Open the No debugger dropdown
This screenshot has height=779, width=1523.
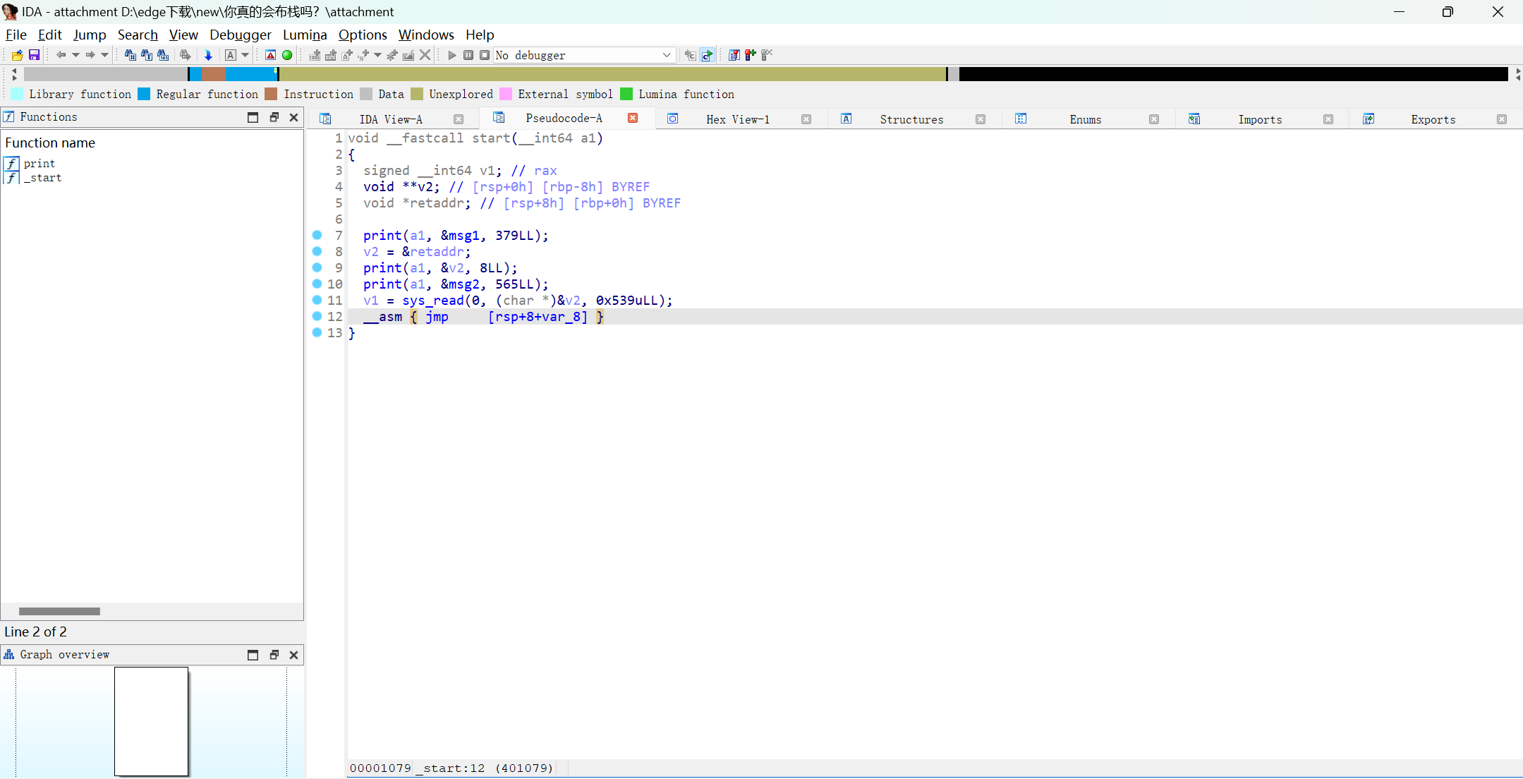[x=666, y=55]
